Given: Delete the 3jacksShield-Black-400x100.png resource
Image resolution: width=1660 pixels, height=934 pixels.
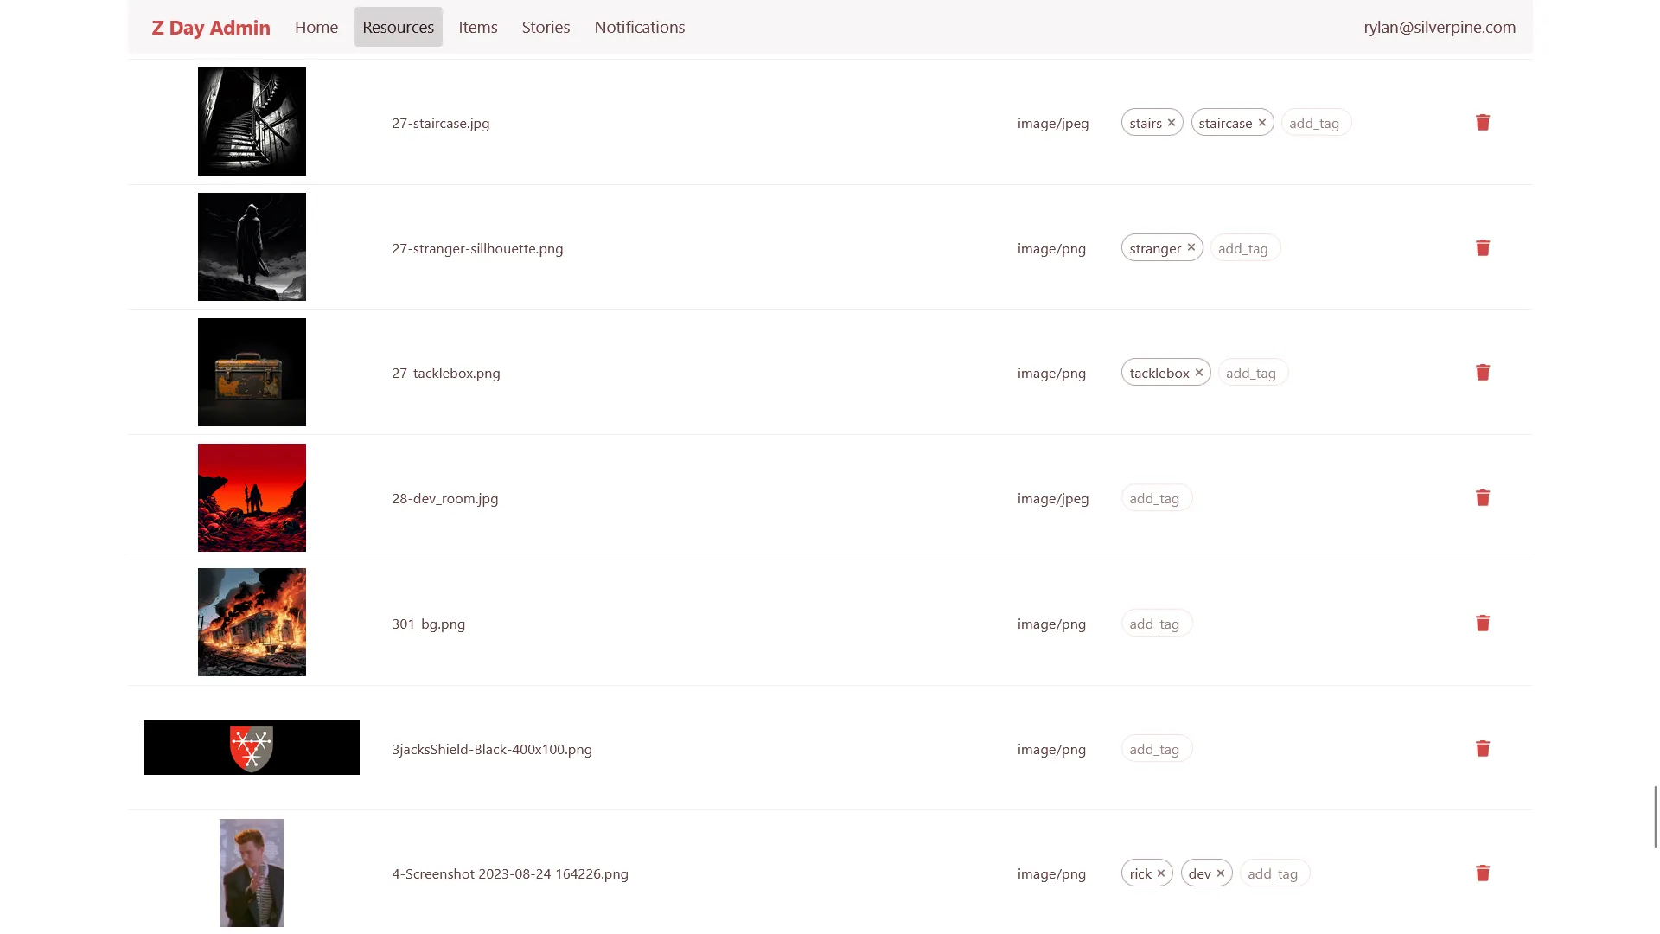Looking at the screenshot, I should [x=1483, y=749].
